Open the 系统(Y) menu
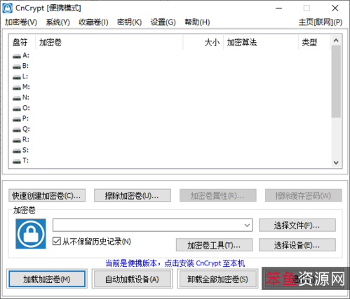 point(58,22)
